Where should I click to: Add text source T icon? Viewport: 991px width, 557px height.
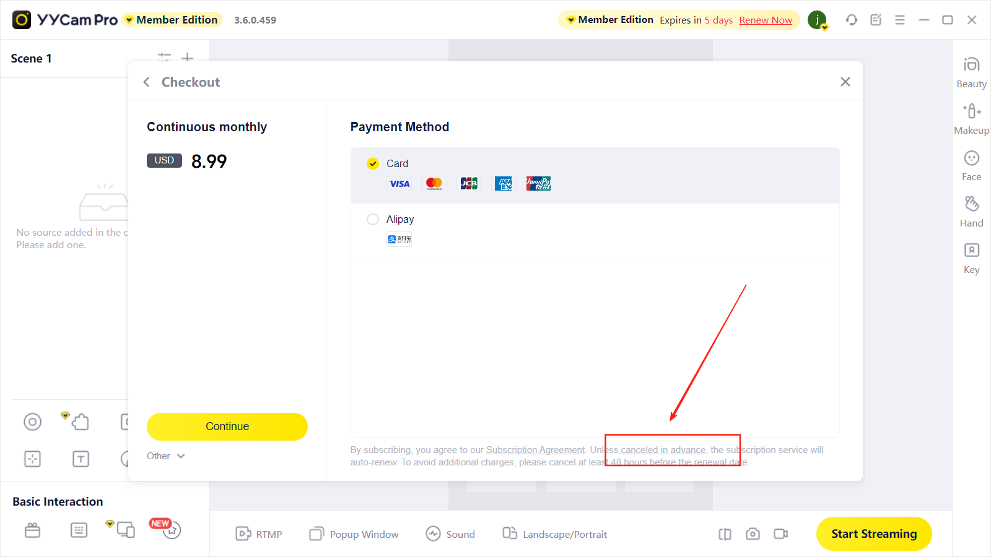81,459
